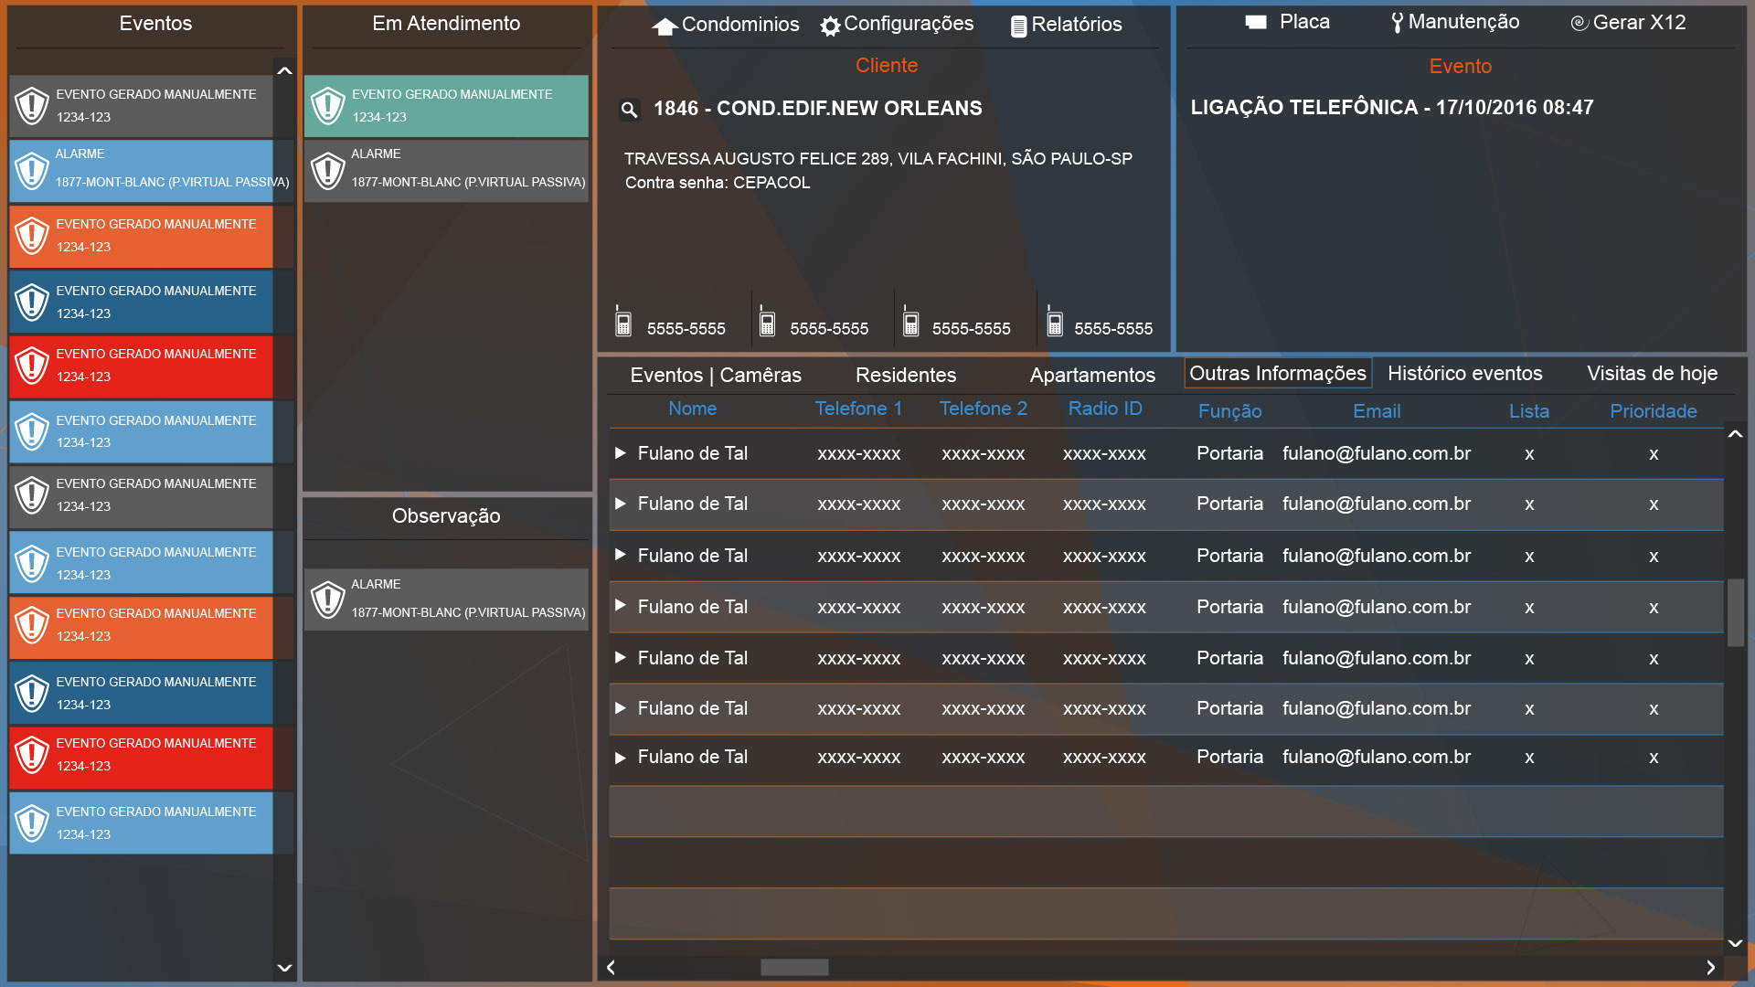Viewport: 1755px width, 987px height.
Task: Sort table by Prioridade column header
Action: click(1653, 411)
